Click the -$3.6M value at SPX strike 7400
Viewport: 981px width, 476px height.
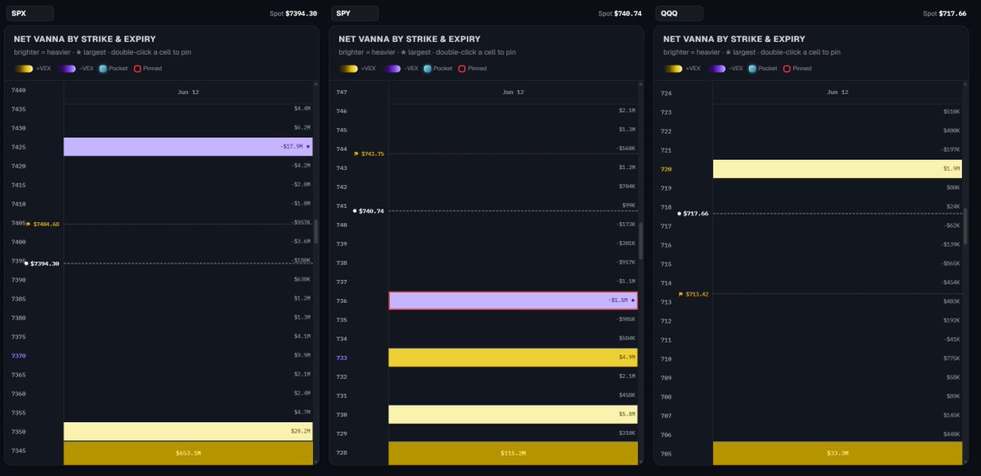pos(300,242)
